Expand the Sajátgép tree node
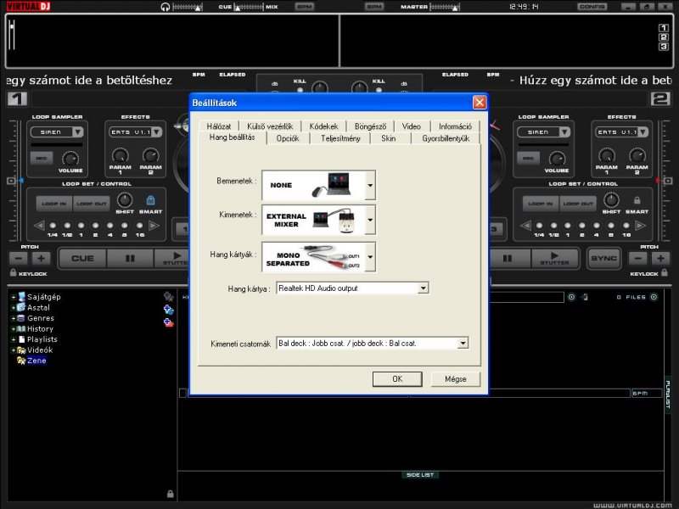 click(x=14, y=298)
